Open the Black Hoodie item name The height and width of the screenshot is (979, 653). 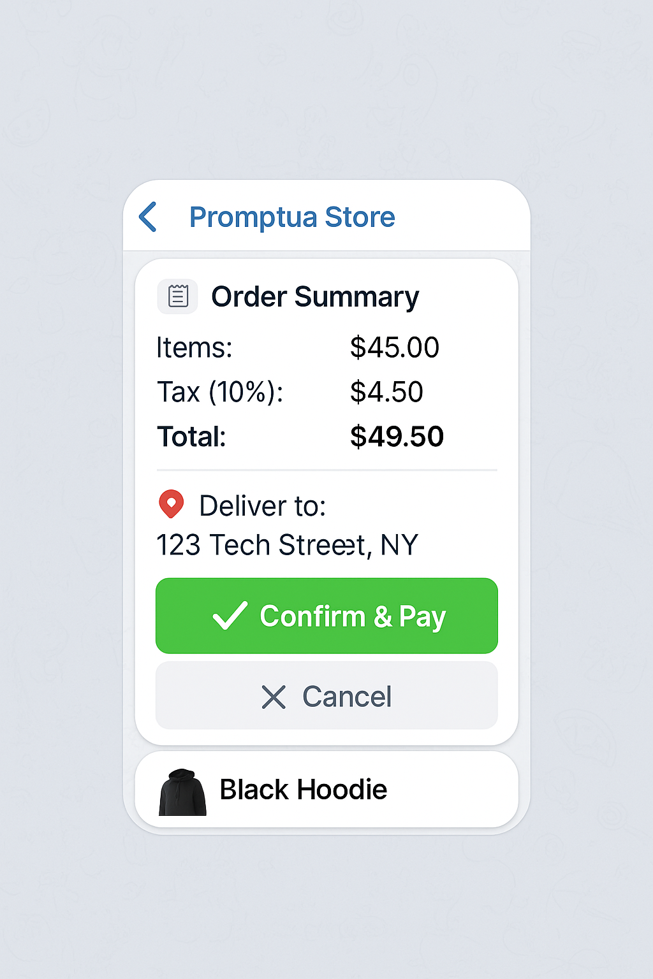(303, 790)
